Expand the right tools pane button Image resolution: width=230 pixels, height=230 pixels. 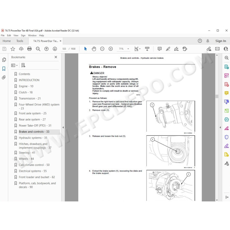(227, 197)
